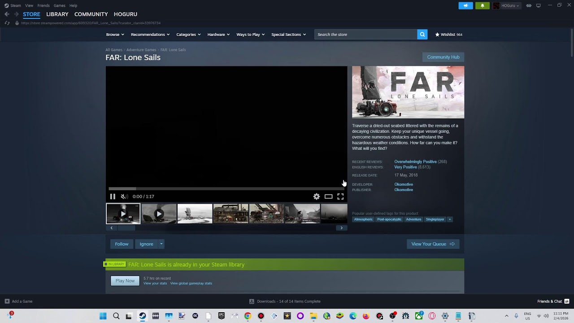This screenshot has width=574, height=323.
Task: Expand the Ways to Play dropdown
Action: coord(251,35)
